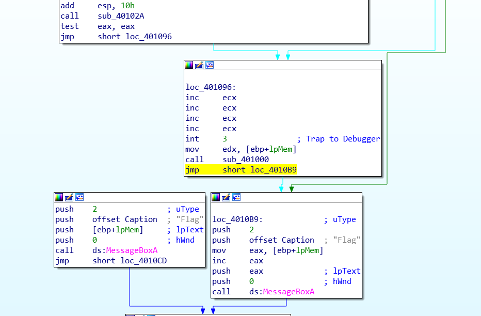Viewport: 481px width, 316px height.
Task: Click the 'inc eax' instruction
Action: 238,261
